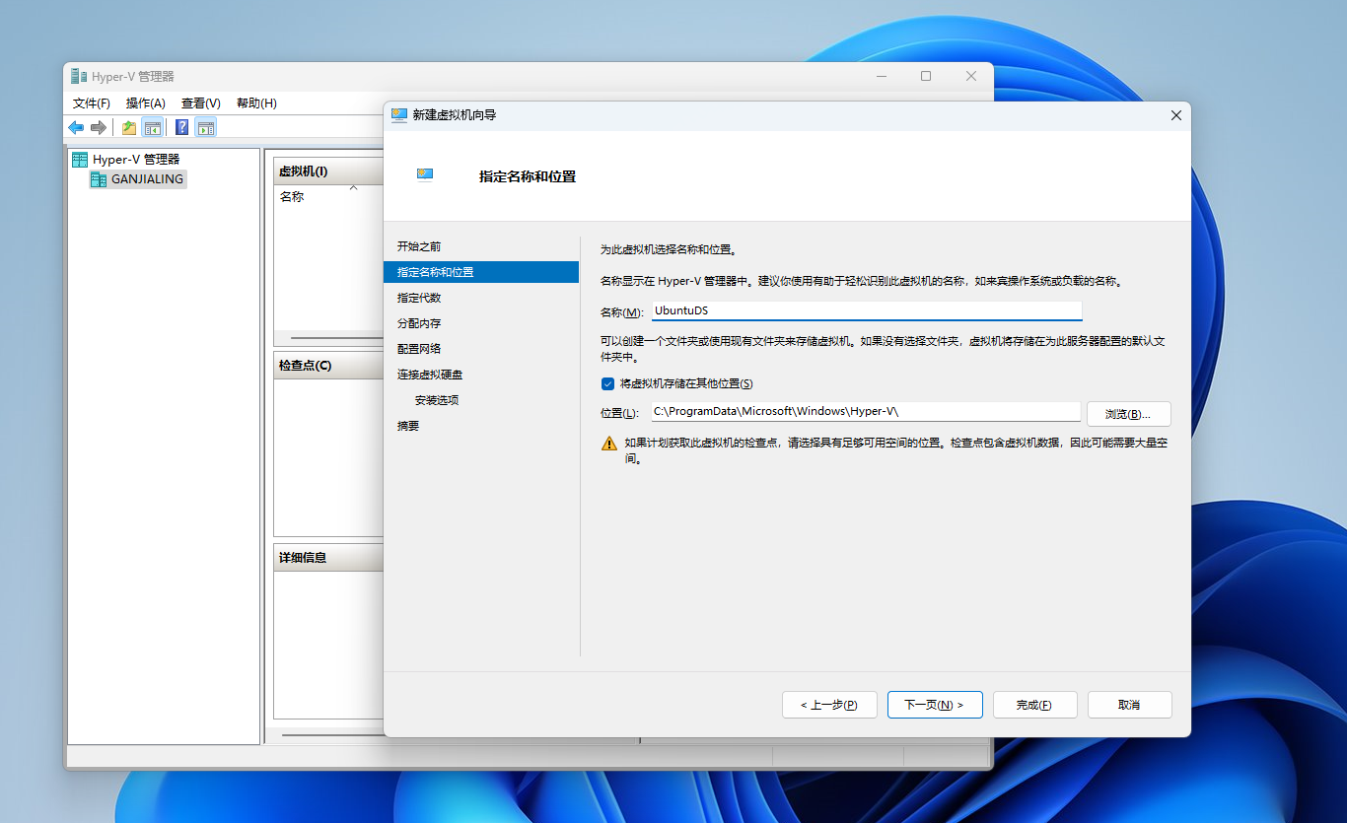Click the 取消 button
1347x823 pixels.
pyautogui.click(x=1129, y=705)
